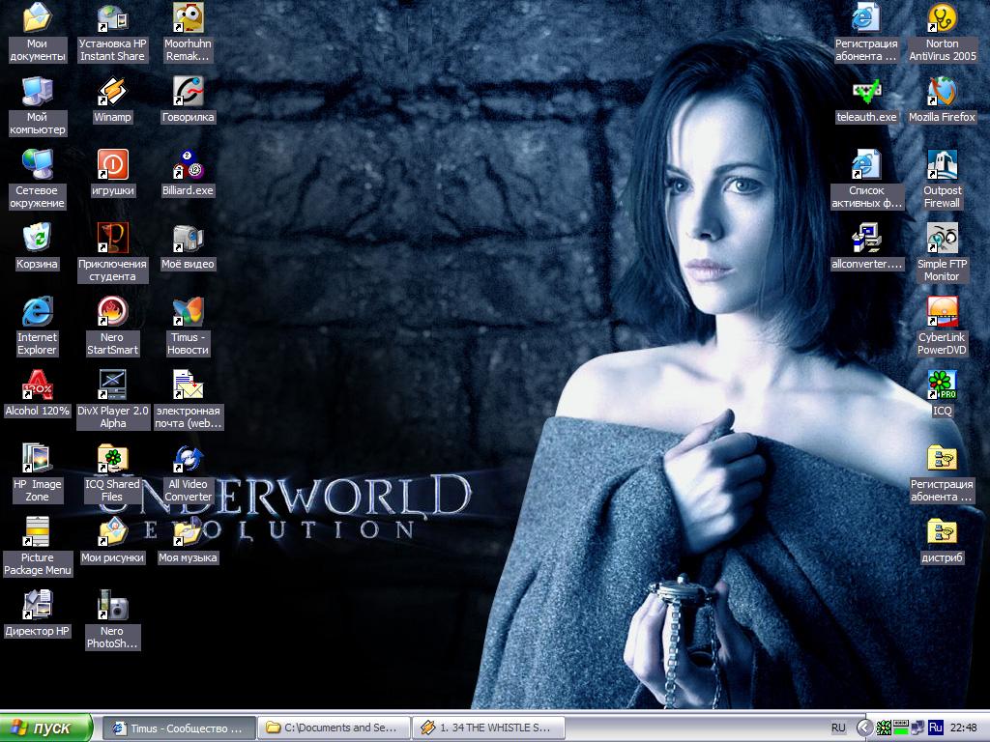Open the Billiard.exe game icon
Viewport: 990px width, 742px height.
point(188,165)
